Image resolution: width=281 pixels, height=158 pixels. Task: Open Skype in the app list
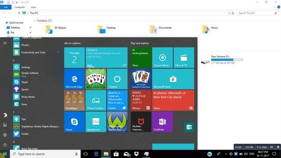pyautogui.click(x=36, y=82)
